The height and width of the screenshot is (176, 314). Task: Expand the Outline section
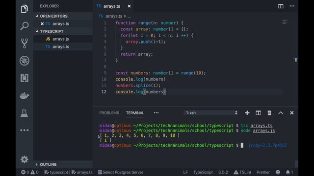[x=46, y=164]
